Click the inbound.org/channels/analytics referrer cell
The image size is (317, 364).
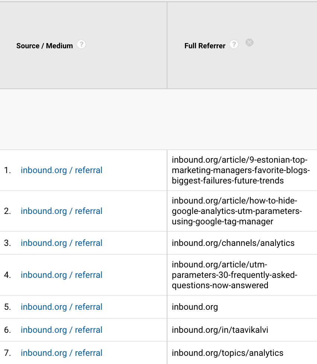(233, 243)
